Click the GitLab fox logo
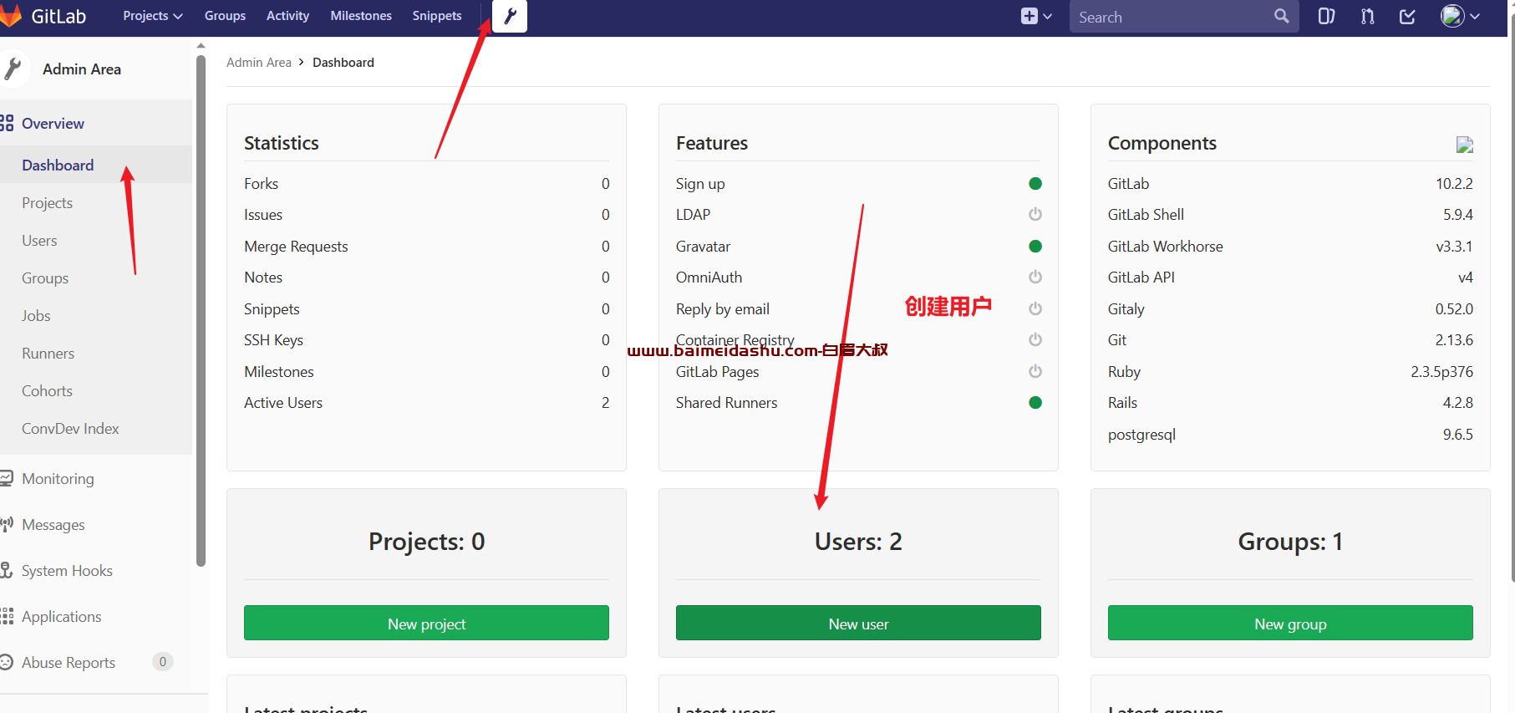The height and width of the screenshot is (713, 1515). tap(10, 15)
